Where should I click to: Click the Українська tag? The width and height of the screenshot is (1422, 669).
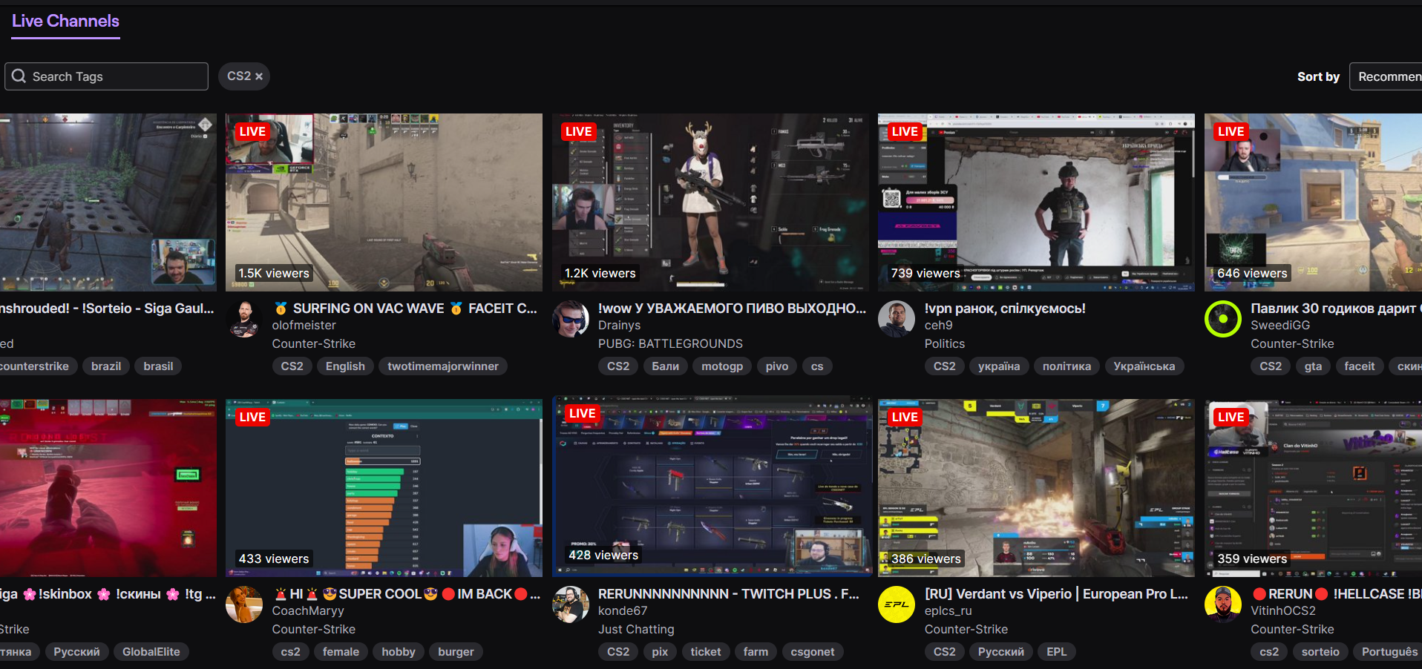(x=1144, y=366)
